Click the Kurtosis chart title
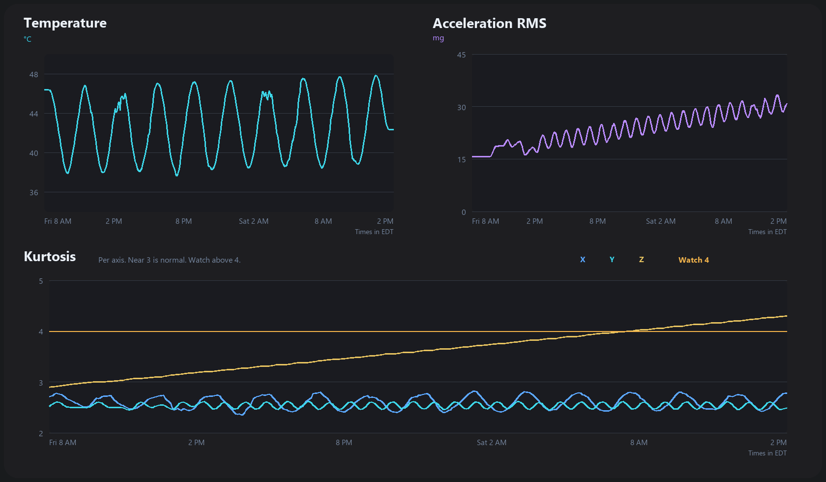Screen dimensions: 826x482 (50, 256)
